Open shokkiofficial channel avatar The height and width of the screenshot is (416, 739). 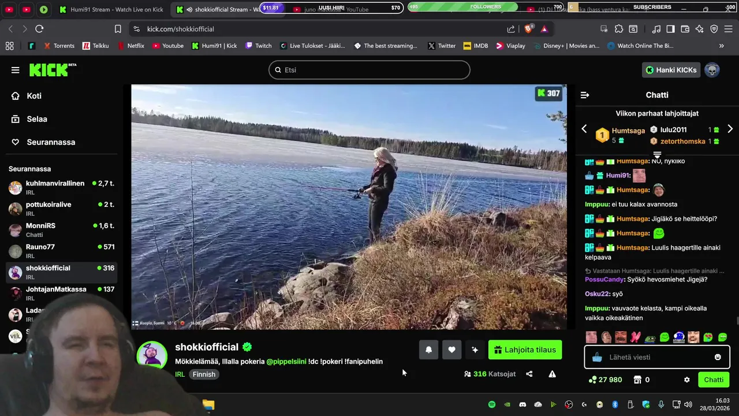(x=152, y=355)
